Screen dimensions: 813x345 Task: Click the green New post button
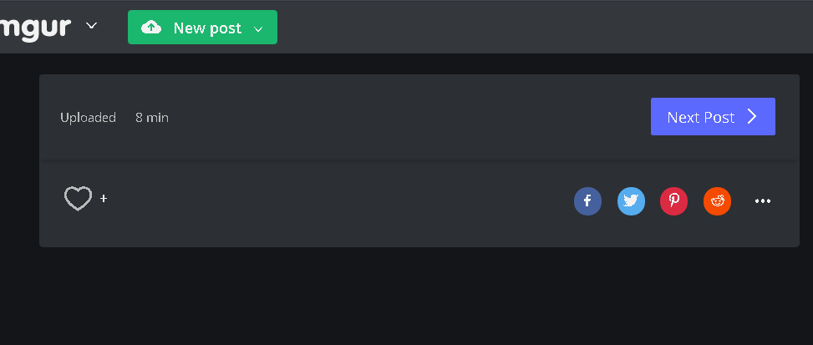202,28
